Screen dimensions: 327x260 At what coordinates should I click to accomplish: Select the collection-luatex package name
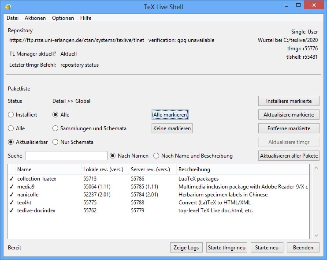click(x=37, y=179)
